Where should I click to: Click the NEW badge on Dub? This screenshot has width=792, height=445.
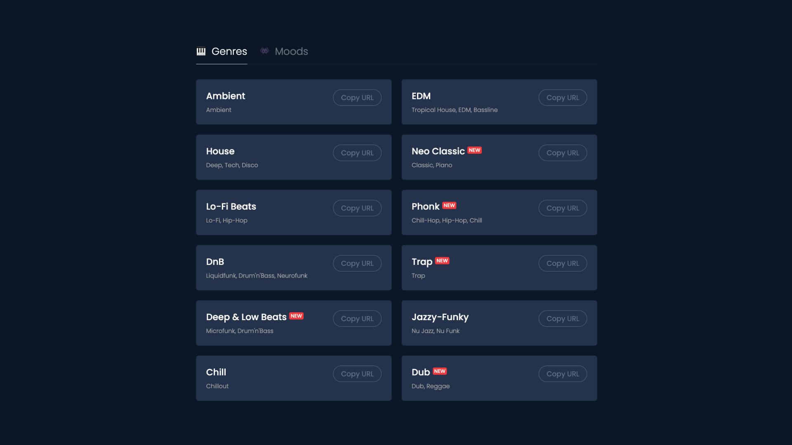(441, 371)
